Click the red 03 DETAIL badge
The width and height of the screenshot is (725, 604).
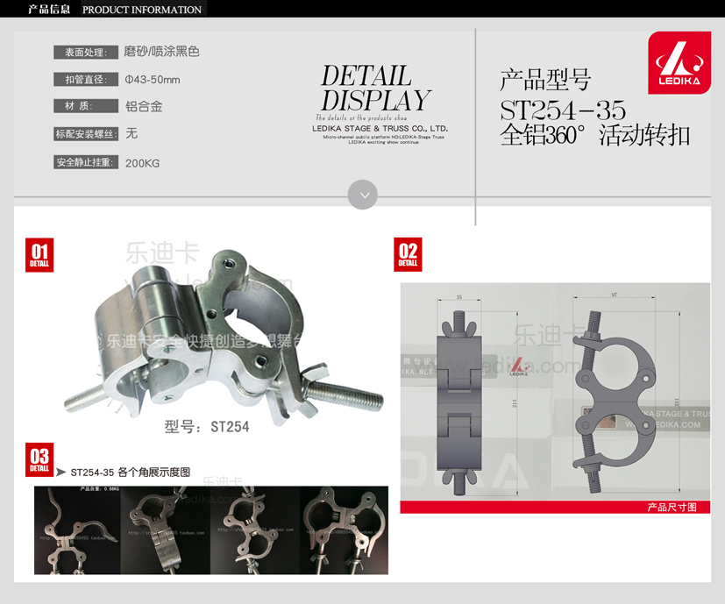[x=39, y=459]
